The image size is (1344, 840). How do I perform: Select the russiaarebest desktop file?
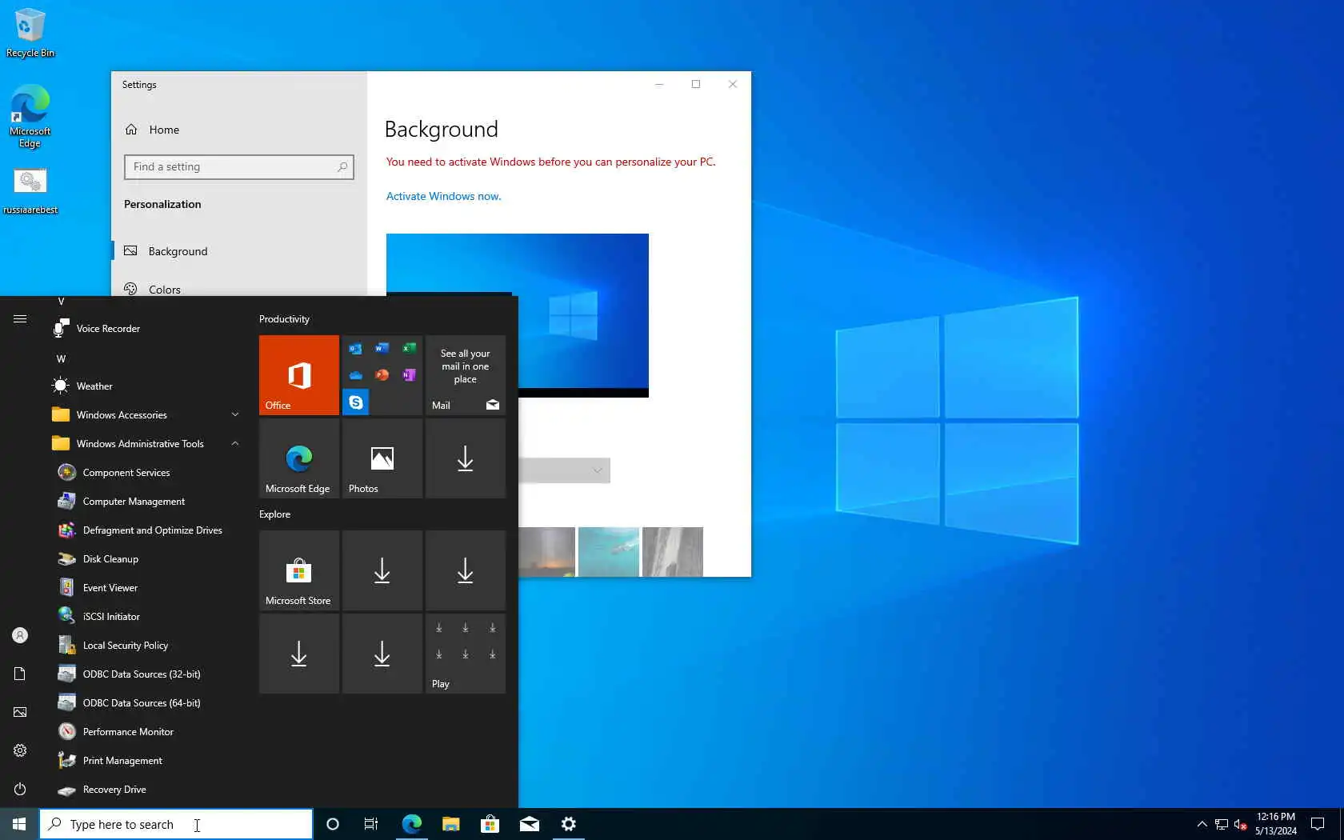click(x=30, y=191)
